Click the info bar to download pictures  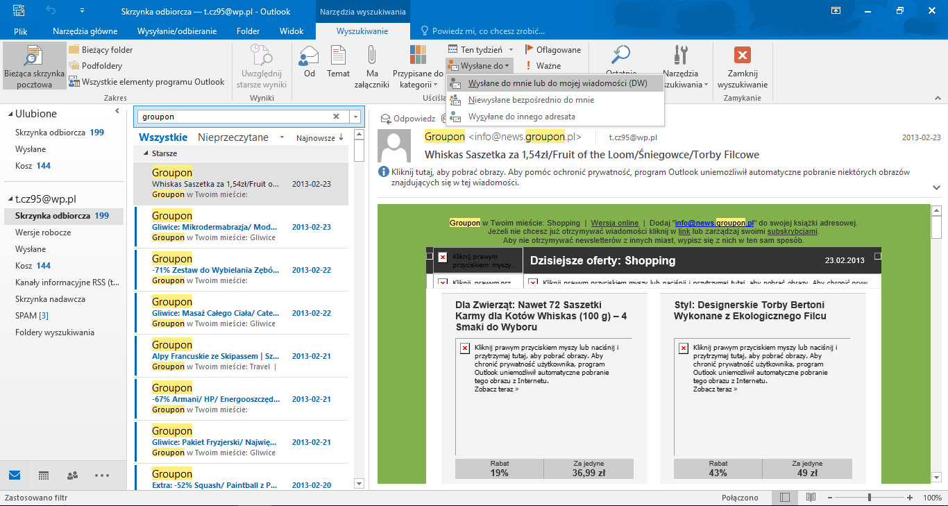pyautogui.click(x=650, y=177)
